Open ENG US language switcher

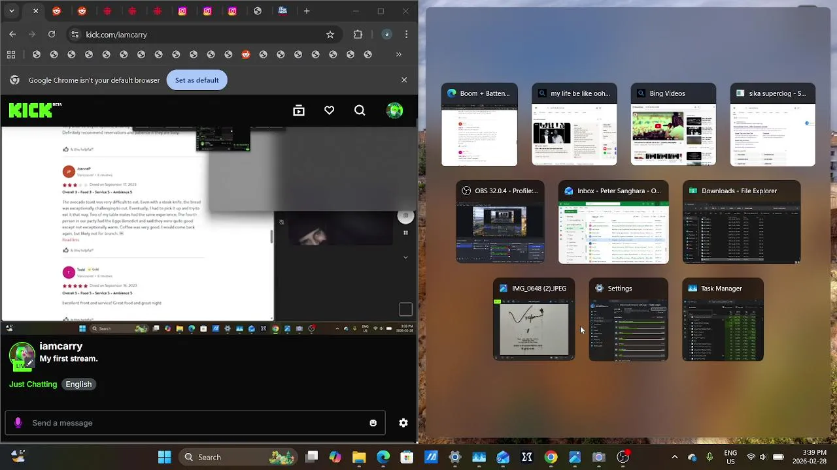tap(730, 458)
